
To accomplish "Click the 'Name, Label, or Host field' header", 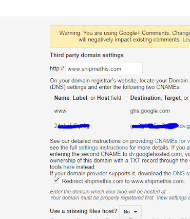I will pos(88,98).
